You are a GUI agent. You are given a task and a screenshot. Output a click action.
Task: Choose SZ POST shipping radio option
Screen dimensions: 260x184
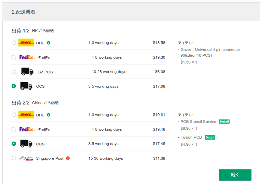click(14, 72)
